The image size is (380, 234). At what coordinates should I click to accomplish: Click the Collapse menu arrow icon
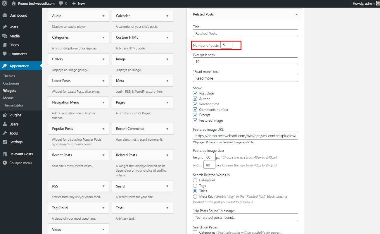[x=5, y=163]
